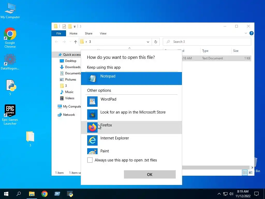The image size is (265, 199).
Task: Open the View ribbon tab
Action: (103, 33)
